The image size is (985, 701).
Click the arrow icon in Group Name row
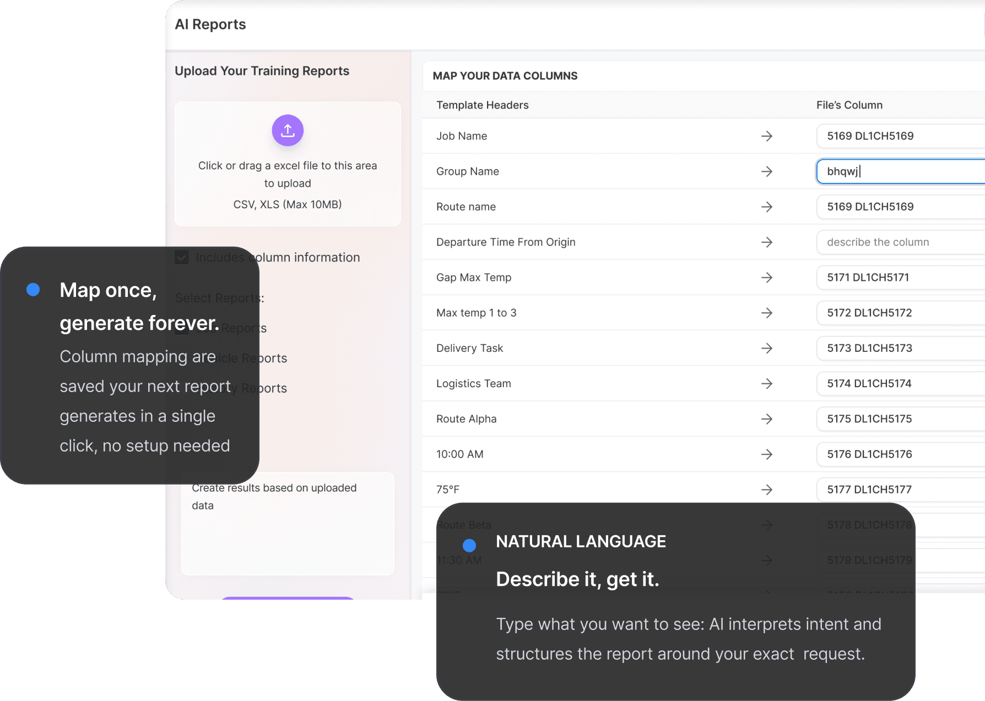point(766,171)
